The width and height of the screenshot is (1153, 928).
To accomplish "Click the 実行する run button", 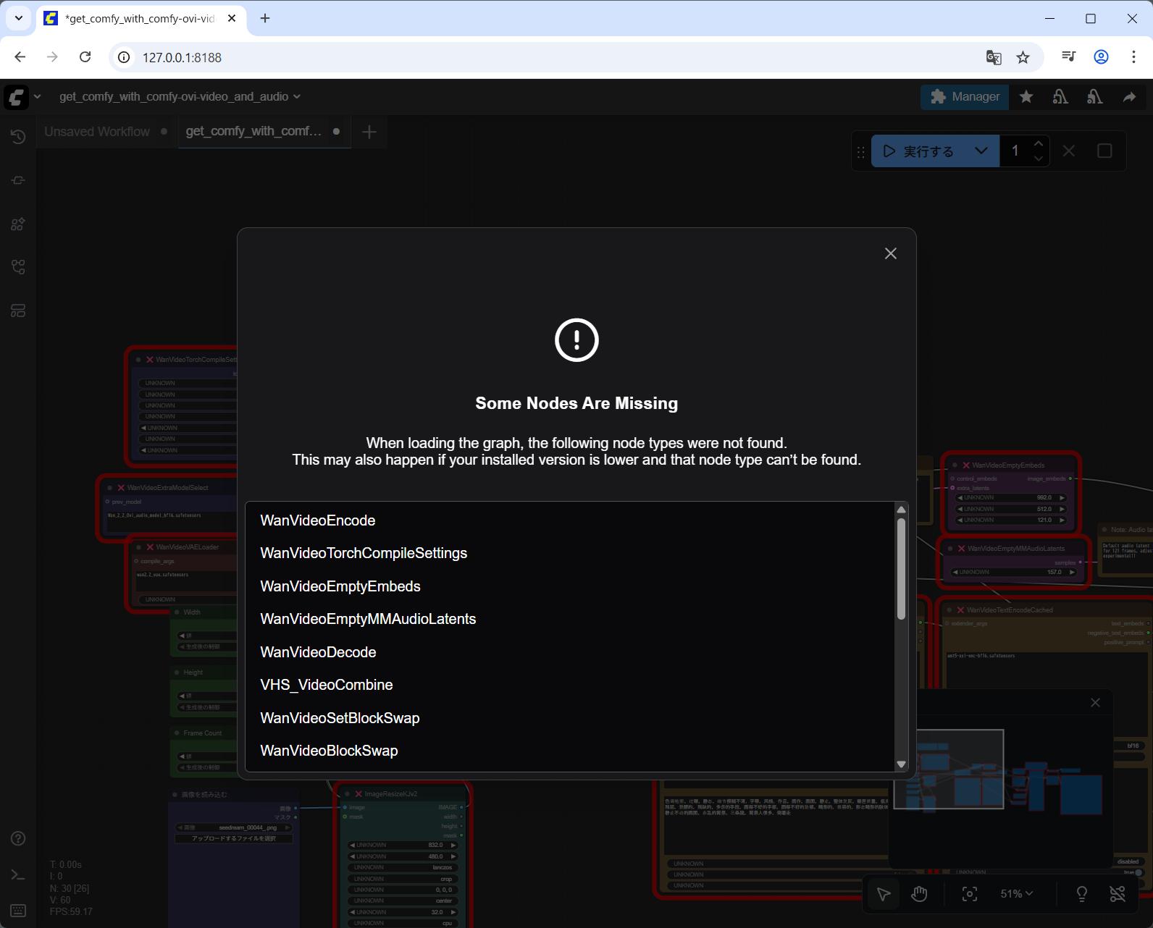I will (918, 151).
